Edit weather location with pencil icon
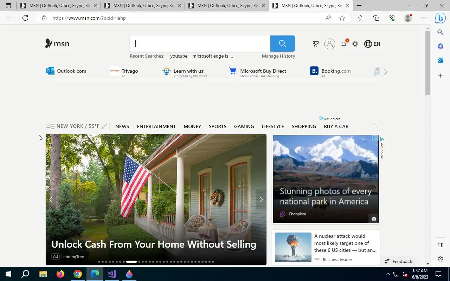Screen dimensions: 450x281 tap(104, 126)
